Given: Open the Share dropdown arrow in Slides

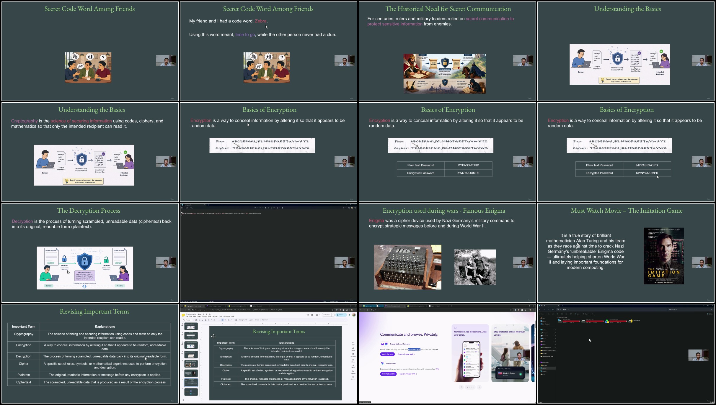Looking at the screenshot, I should point(345,315).
